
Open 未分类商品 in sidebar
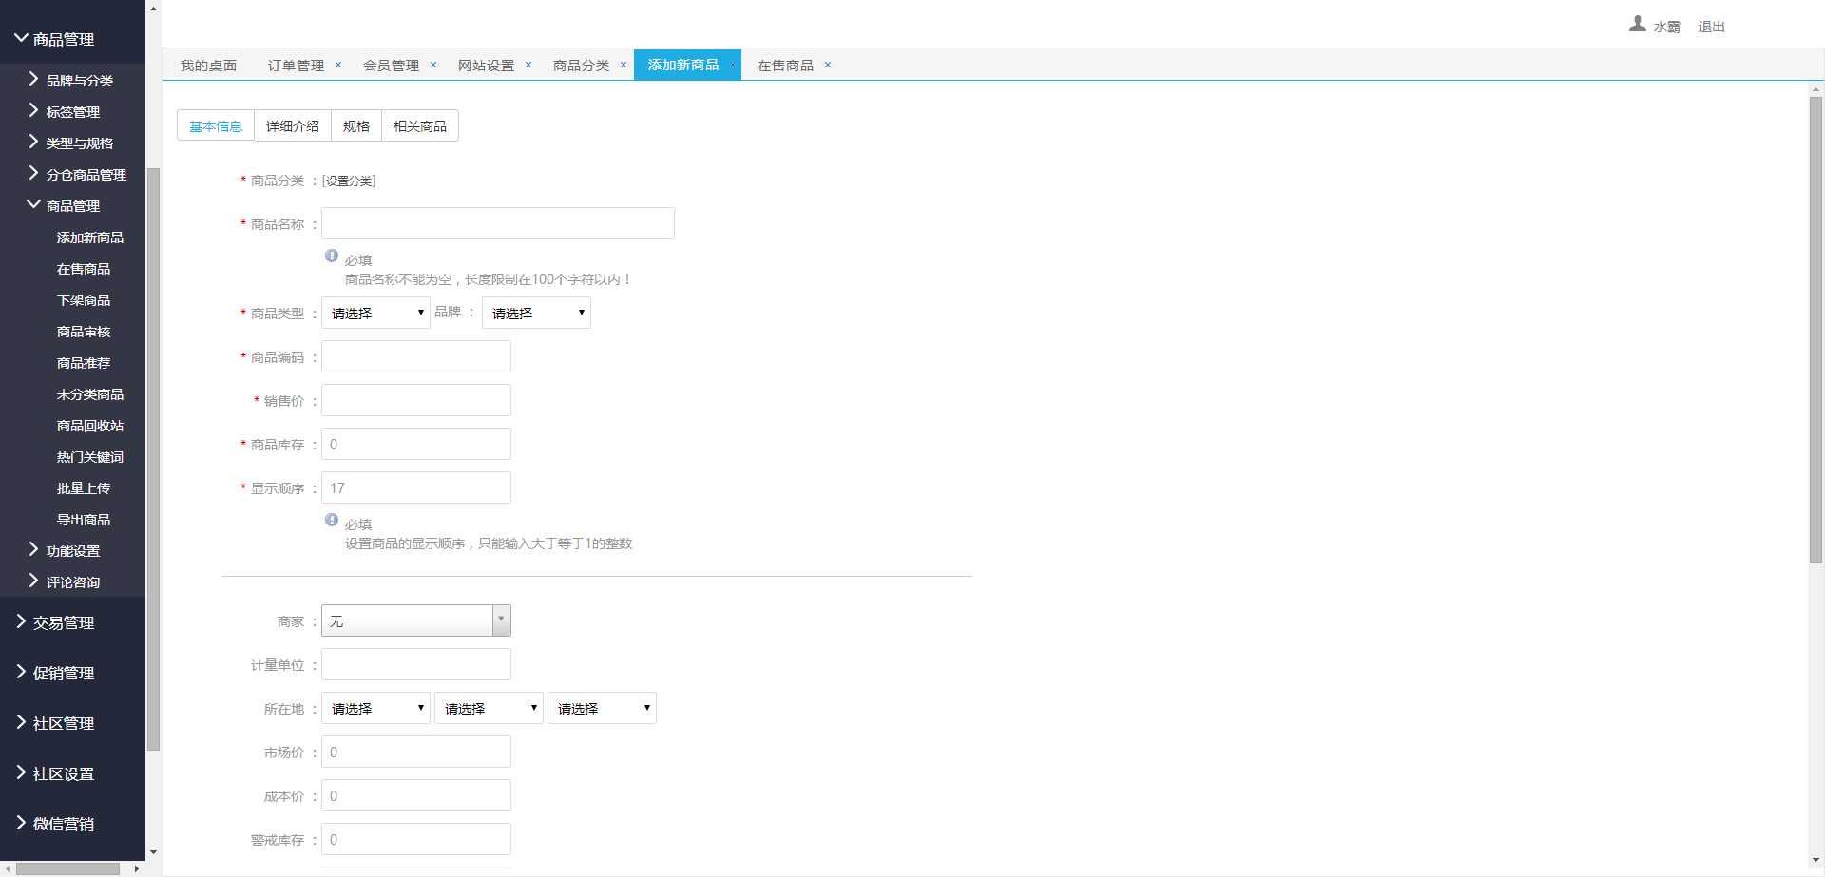pyautogui.click(x=90, y=393)
